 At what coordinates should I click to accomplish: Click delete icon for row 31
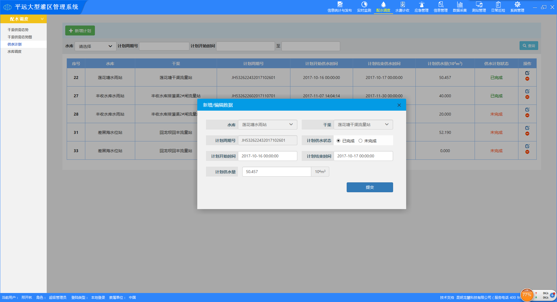(x=527, y=134)
